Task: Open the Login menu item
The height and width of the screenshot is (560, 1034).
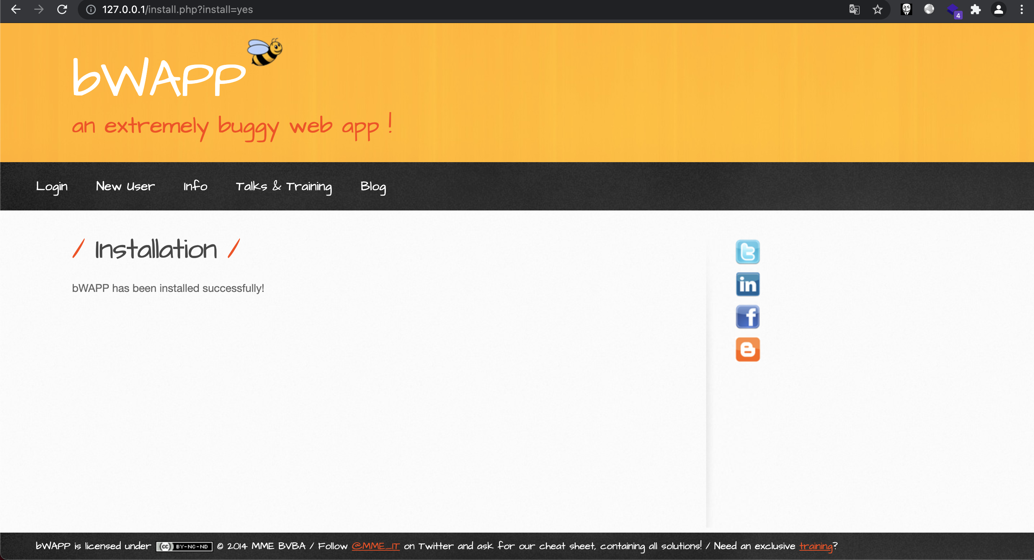Action: pyautogui.click(x=52, y=186)
